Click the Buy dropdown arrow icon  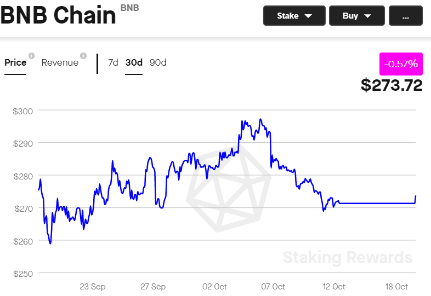point(368,16)
